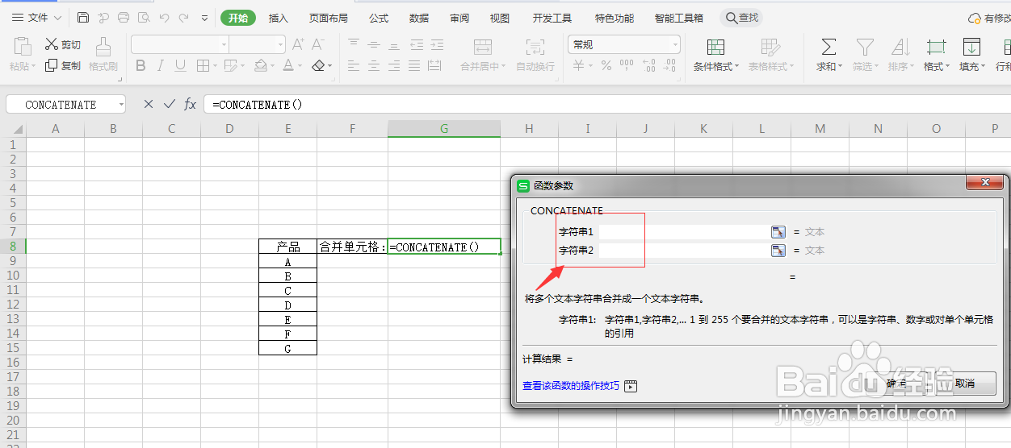Open the font name combo box
This screenshot has height=448, width=1011.
[x=180, y=44]
